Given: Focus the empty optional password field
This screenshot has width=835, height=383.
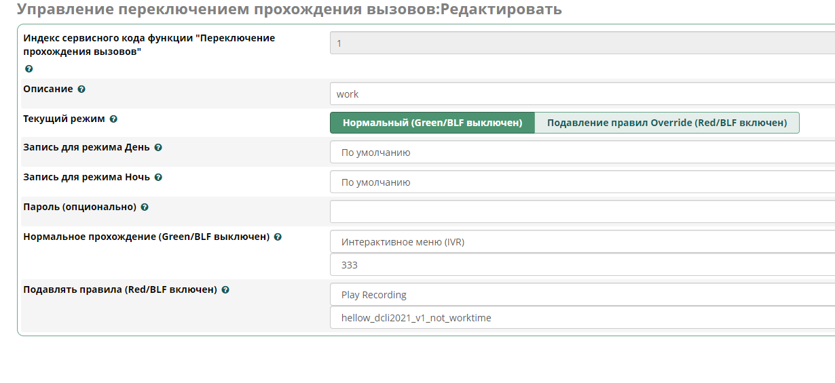Looking at the screenshot, I should (x=582, y=211).
